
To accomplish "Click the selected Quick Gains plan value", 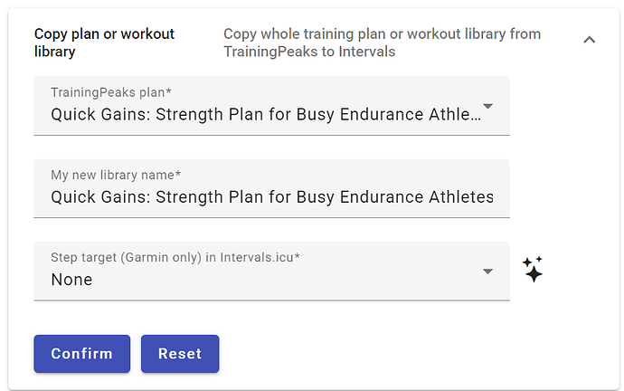I will tap(262, 115).
